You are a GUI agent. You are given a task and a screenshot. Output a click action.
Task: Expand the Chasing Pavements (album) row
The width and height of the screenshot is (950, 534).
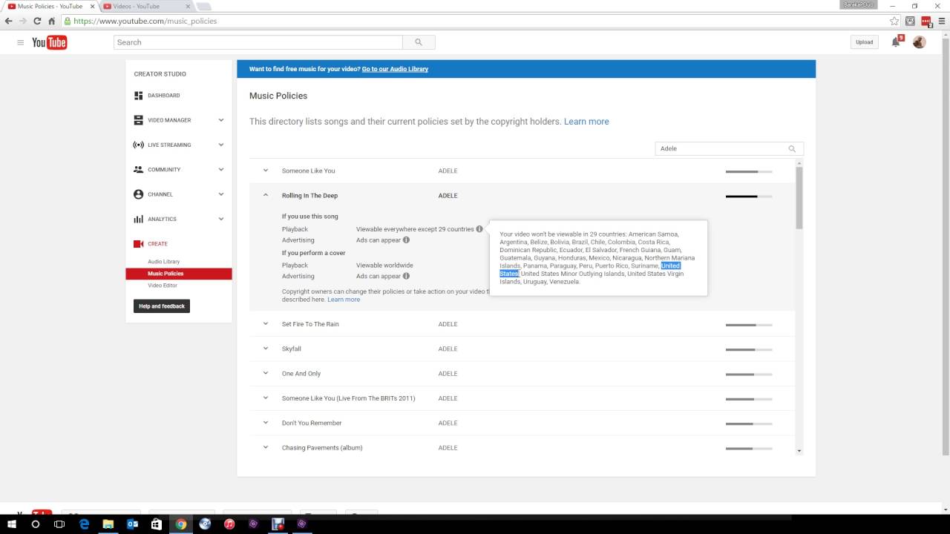[x=266, y=447]
